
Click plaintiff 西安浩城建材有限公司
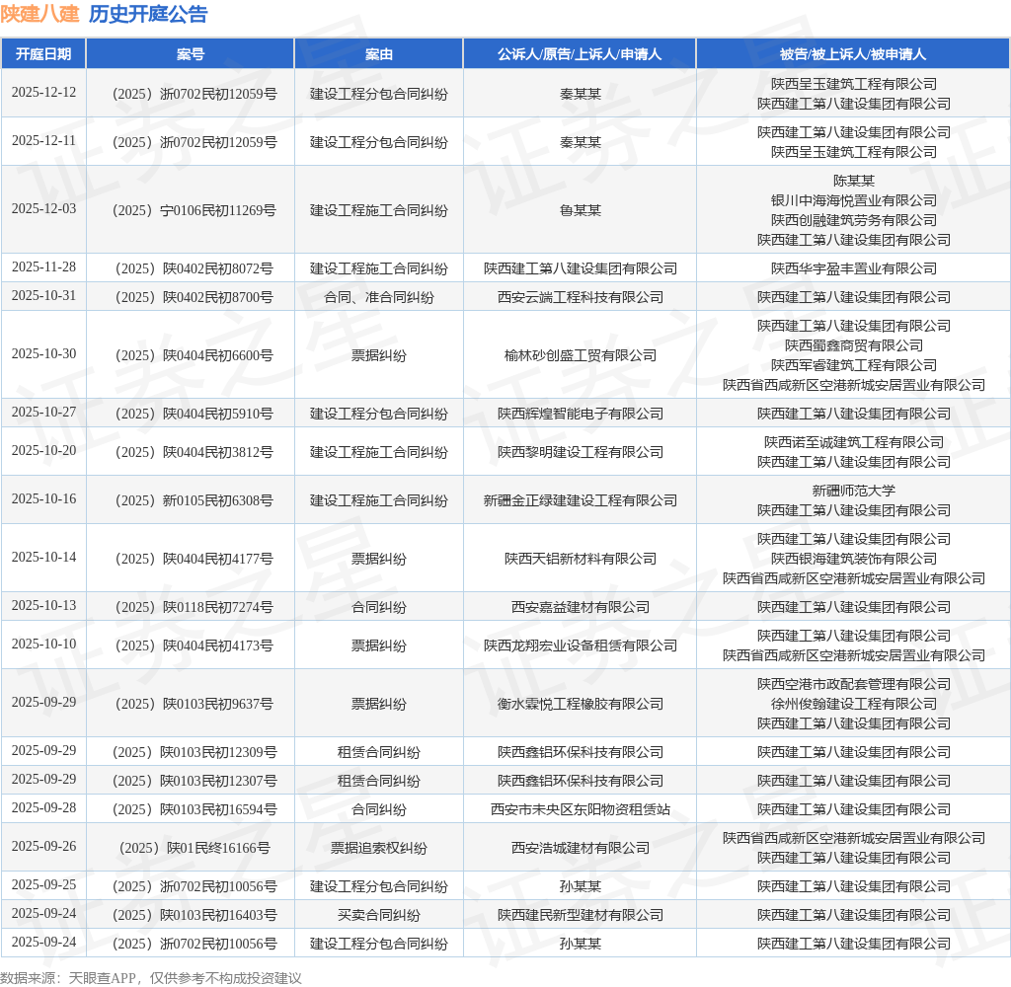point(581,848)
